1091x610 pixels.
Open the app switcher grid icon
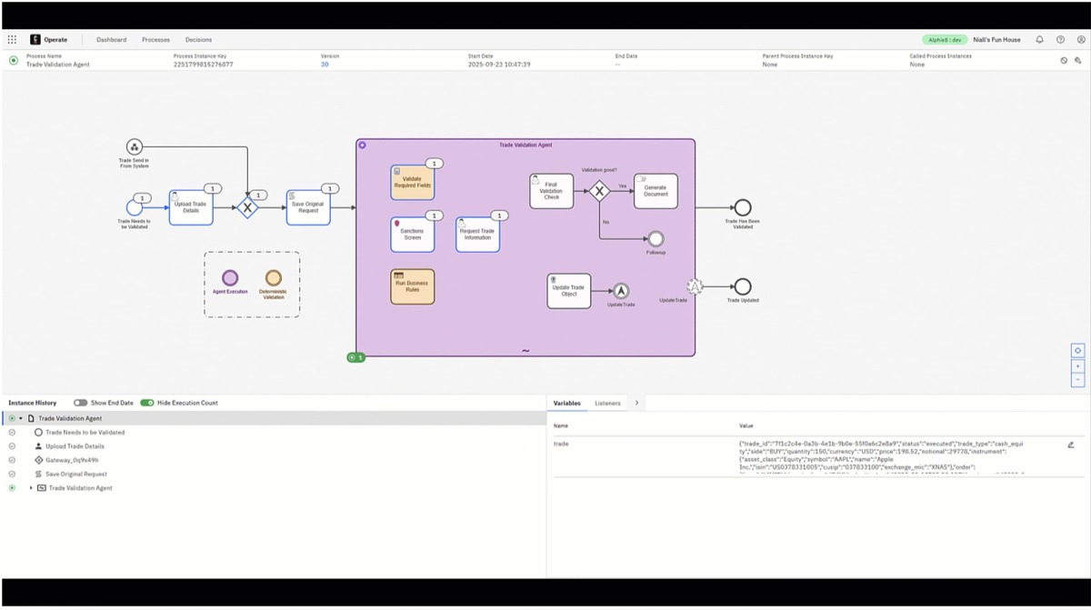tap(12, 40)
